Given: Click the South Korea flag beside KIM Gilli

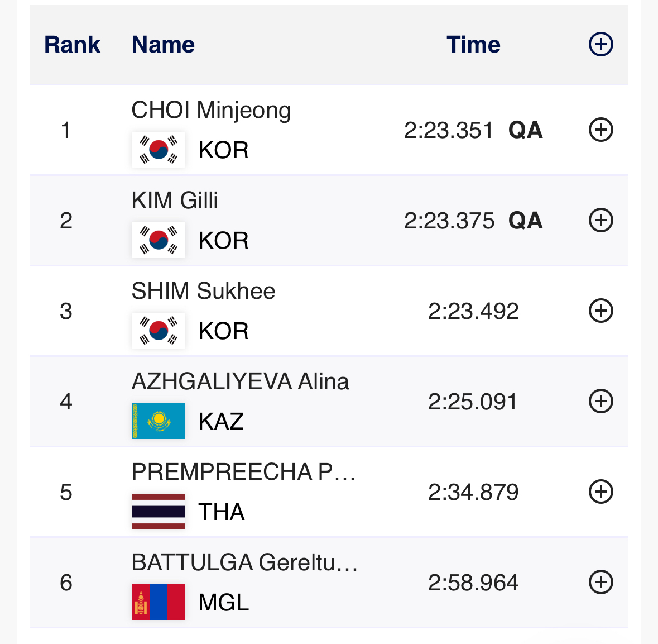Looking at the screenshot, I should 159,240.
